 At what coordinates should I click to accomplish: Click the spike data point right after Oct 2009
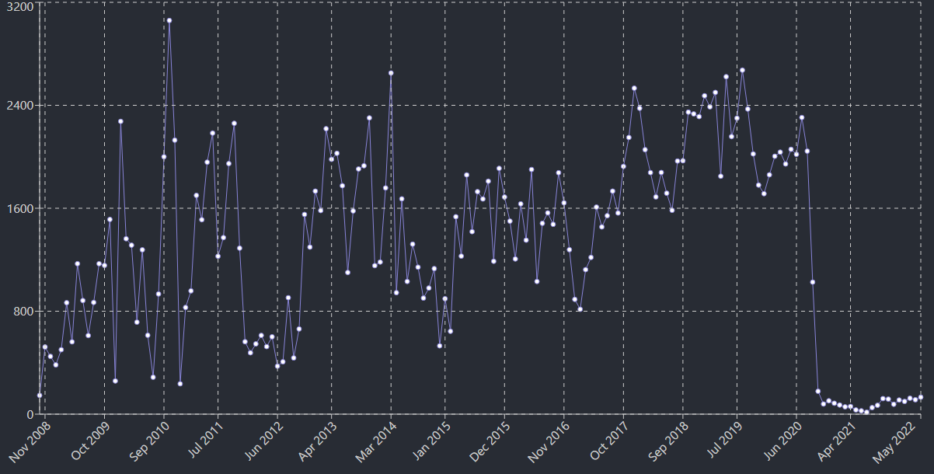120,121
